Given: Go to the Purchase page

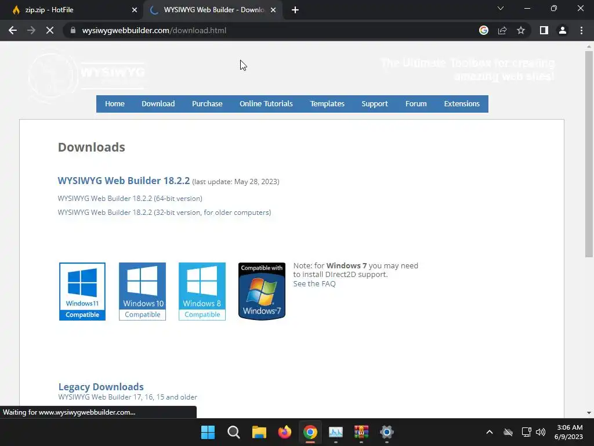Looking at the screenshot, I should pyautogui.click(x=207, y=103).
